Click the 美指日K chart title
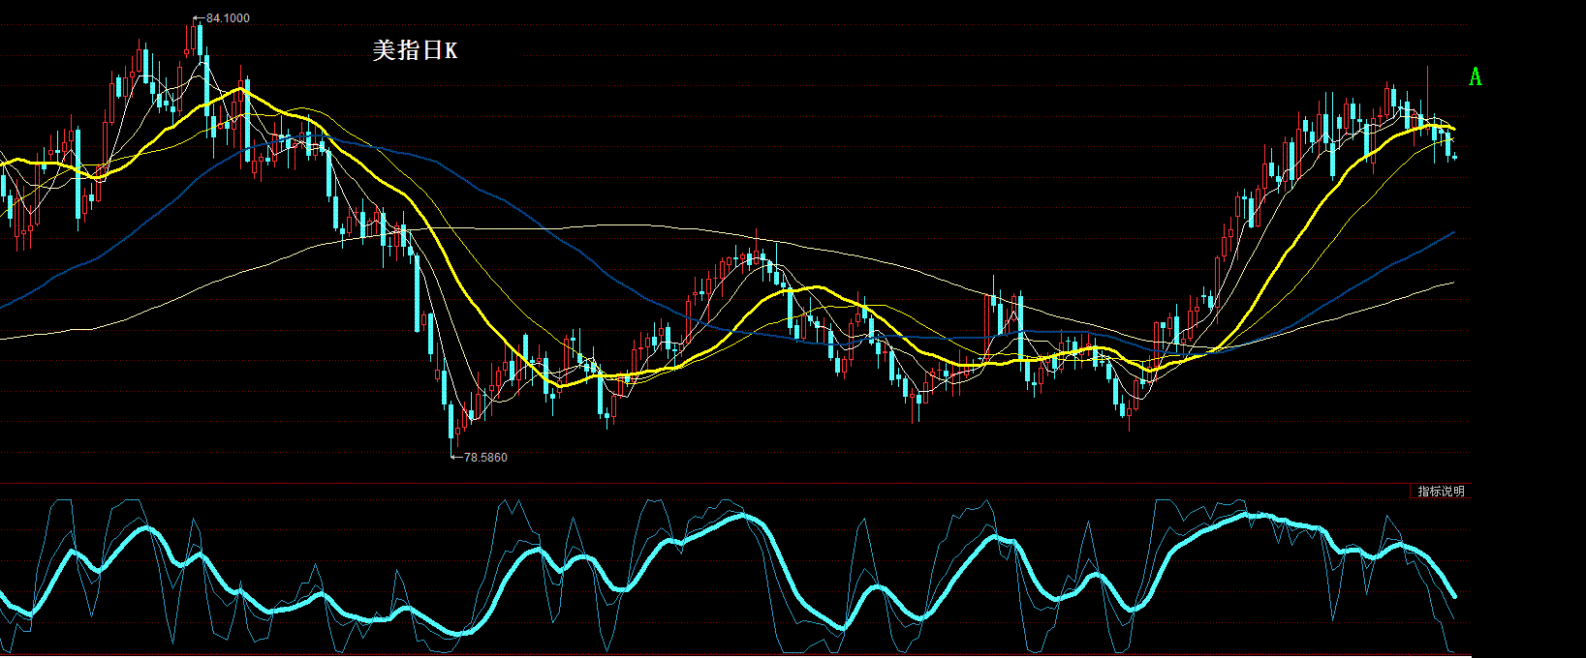Viewport: 1586px width, 658px height. [x=415, y=50]
